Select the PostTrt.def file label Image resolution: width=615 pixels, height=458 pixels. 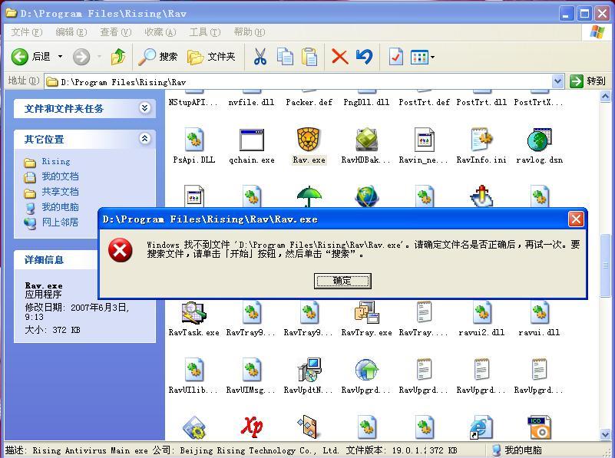424,102
